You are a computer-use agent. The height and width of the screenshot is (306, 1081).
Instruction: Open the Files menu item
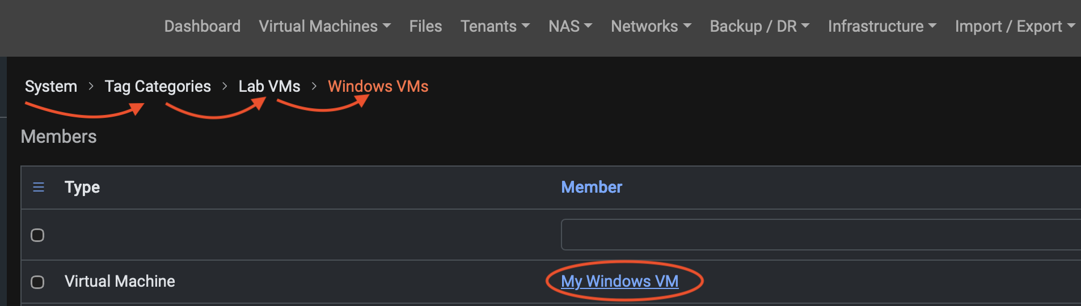[425, 27]
